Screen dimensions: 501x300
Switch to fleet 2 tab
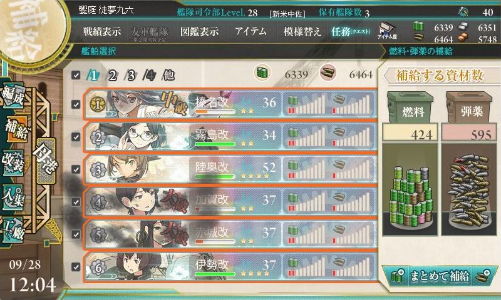click(x=111, y=76)
